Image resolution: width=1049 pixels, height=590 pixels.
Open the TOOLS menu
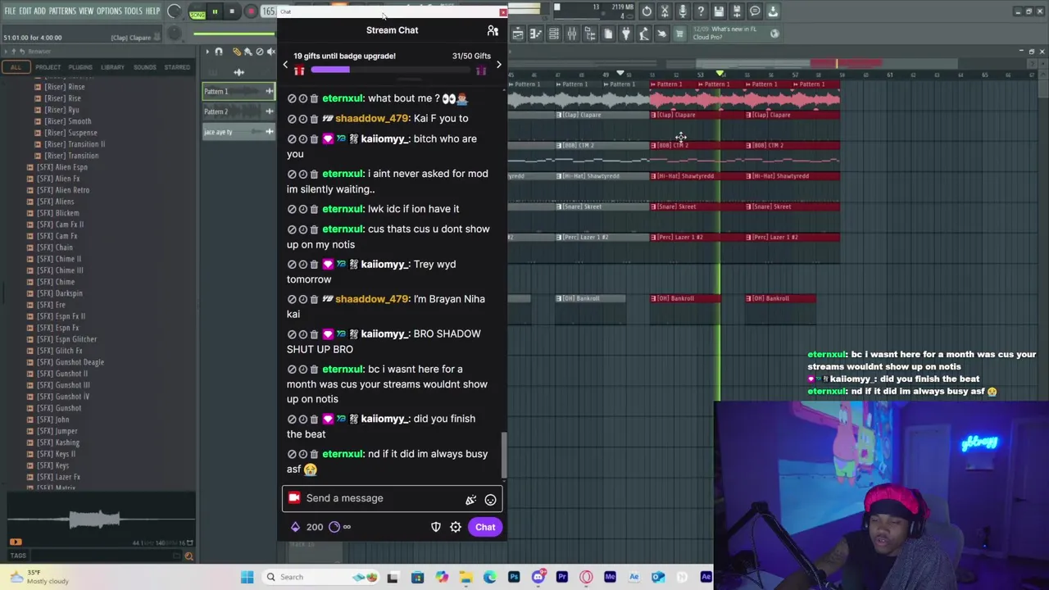pos(134,11)
